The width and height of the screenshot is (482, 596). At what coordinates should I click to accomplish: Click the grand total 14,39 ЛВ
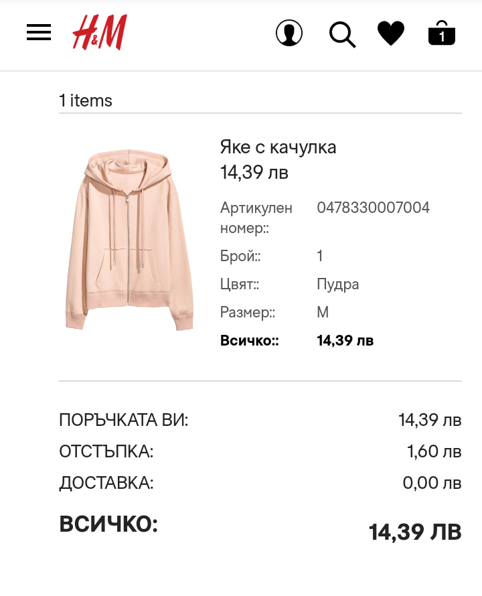point(415,532)
